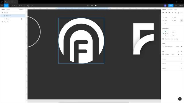Image resolution: width=184 pixels, height=103 pixels.
Task: Align selection to horizontal centers
Action: point(166,13)
